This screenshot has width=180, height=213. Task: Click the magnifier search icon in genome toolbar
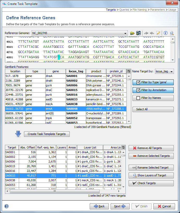[172, 33]
